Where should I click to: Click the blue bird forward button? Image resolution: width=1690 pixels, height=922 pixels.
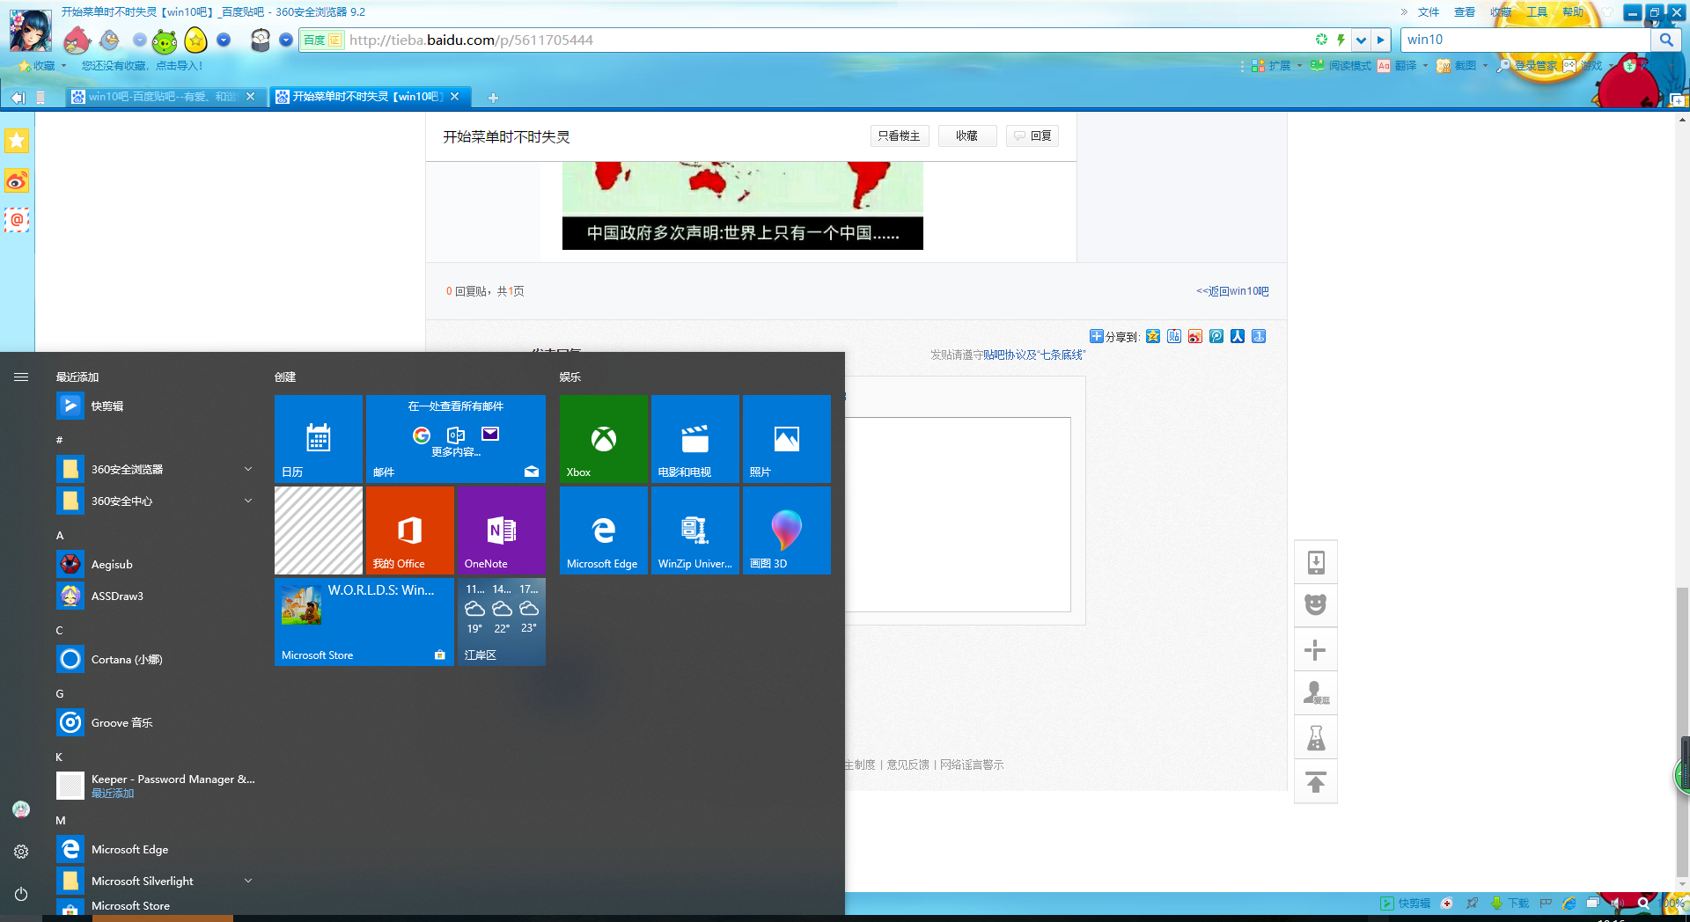click(x=109, y=40)
